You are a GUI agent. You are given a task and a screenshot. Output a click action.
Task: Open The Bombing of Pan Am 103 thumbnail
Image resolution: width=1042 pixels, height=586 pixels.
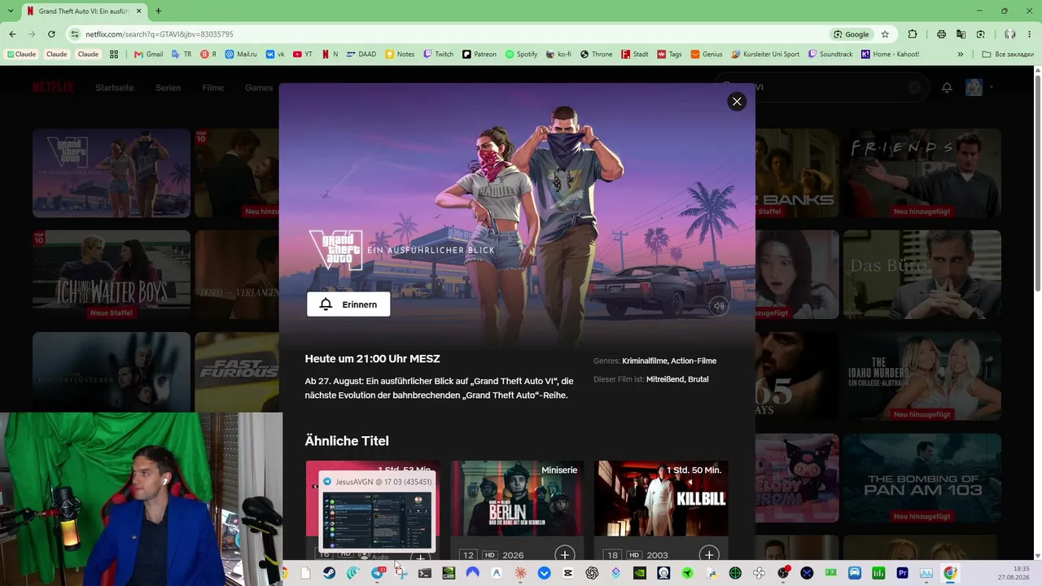(922, 478)
